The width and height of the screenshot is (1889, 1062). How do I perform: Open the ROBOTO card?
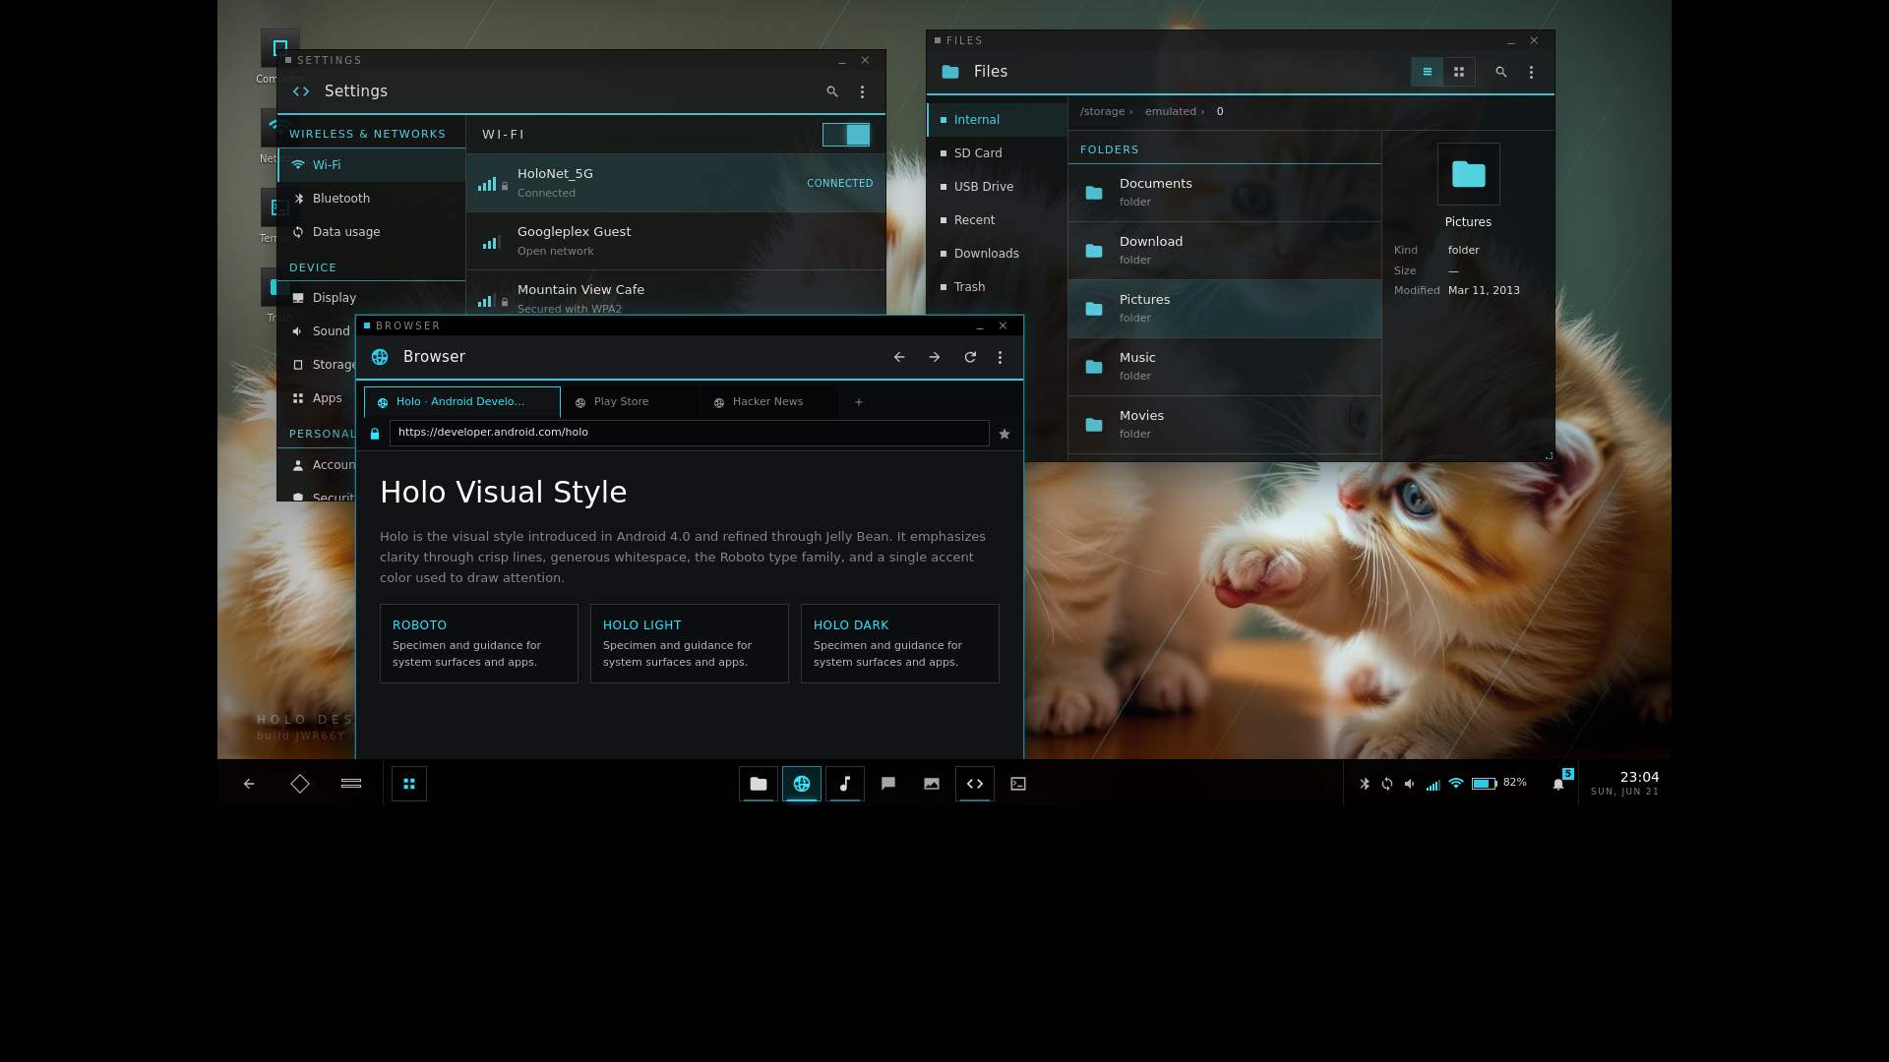point(479,643)
